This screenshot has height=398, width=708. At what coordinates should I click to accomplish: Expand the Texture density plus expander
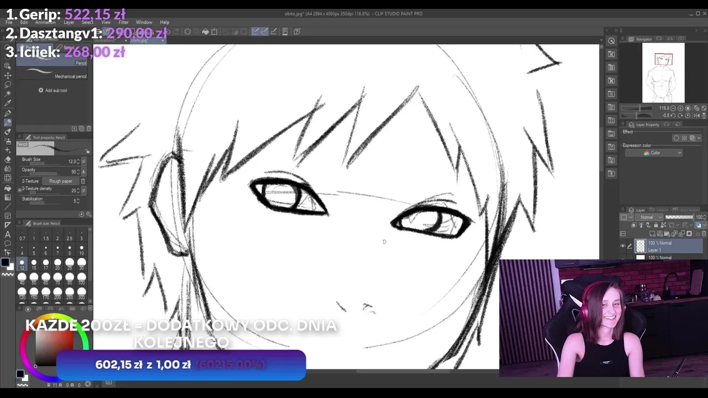click(19, 190)
